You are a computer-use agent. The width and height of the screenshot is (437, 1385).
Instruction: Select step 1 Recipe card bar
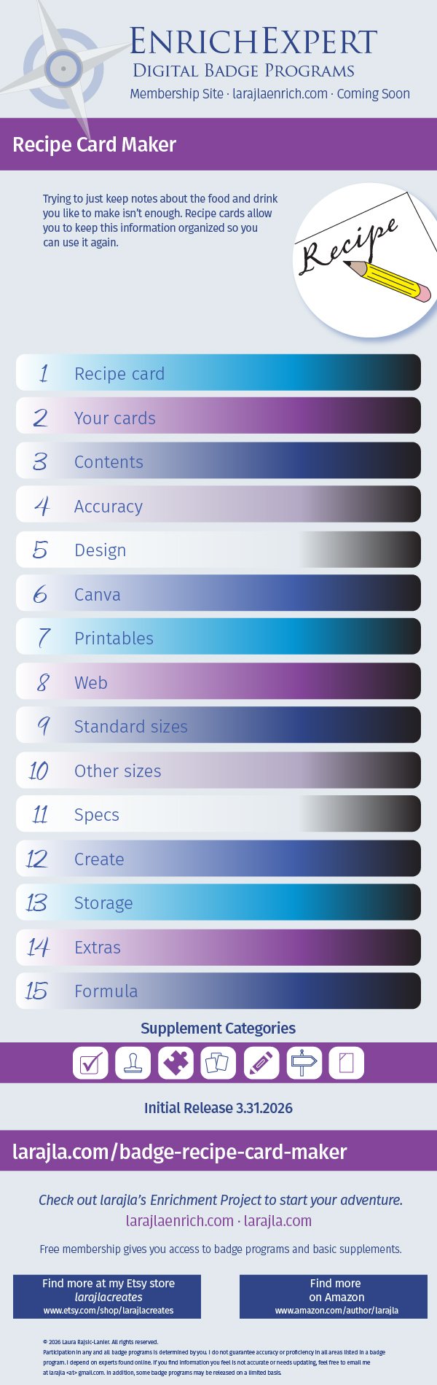[219, 372]
